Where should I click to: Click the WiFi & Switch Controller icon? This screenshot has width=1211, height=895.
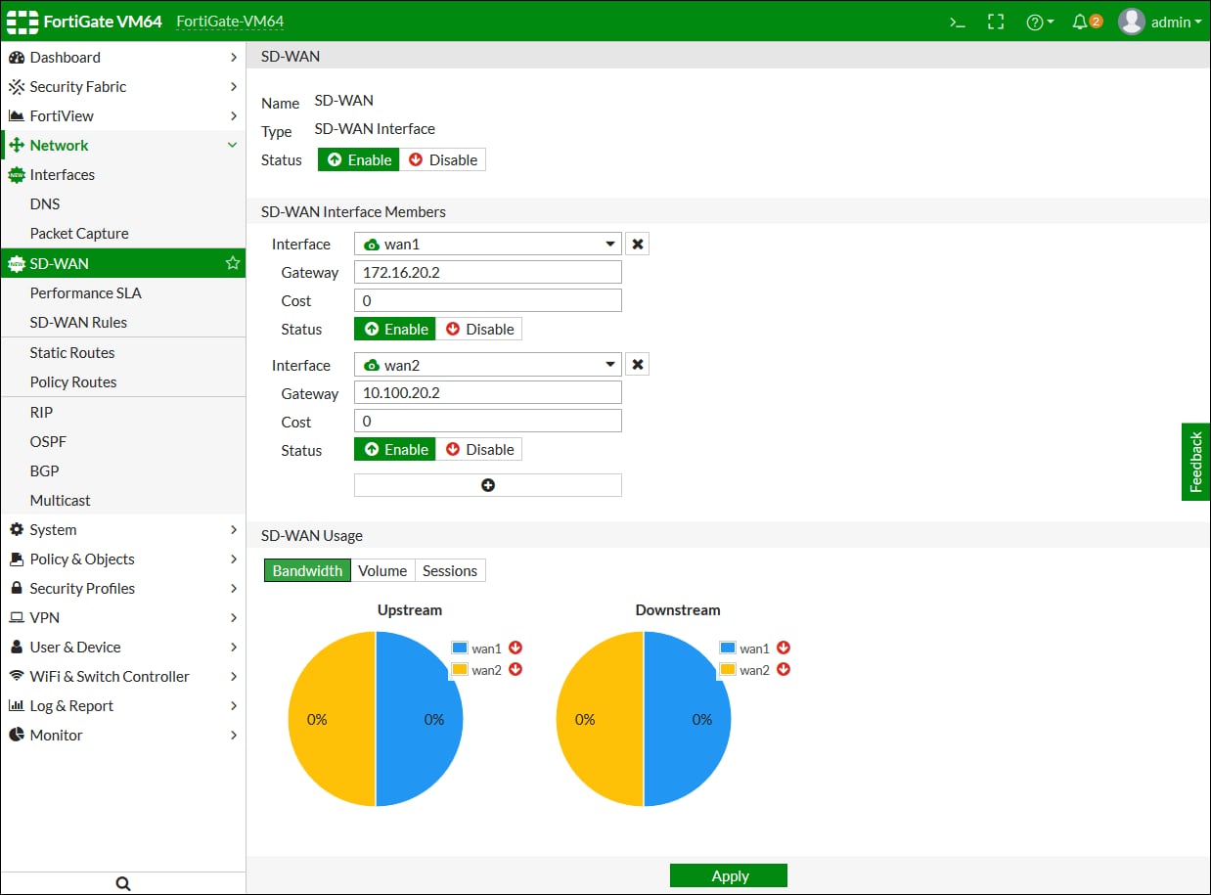[x=16, y=677]
